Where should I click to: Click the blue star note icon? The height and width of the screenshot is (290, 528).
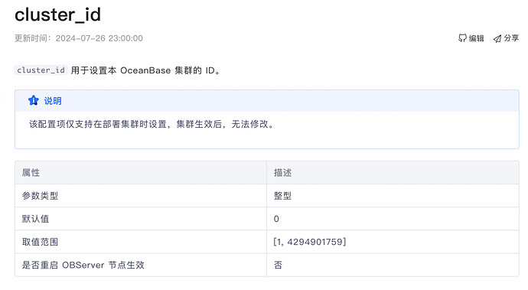(34, 100)
